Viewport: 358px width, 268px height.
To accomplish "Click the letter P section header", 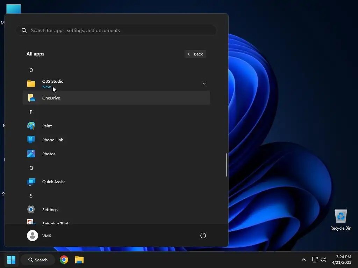I will [x=31, y=112].
